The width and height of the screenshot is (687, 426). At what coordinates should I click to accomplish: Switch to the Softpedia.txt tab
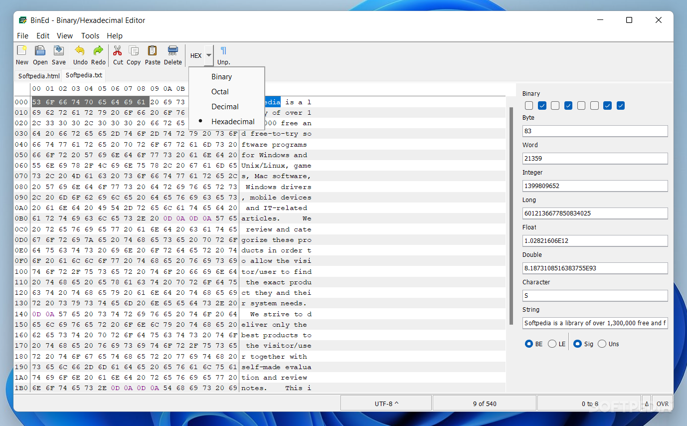[84, 75]
